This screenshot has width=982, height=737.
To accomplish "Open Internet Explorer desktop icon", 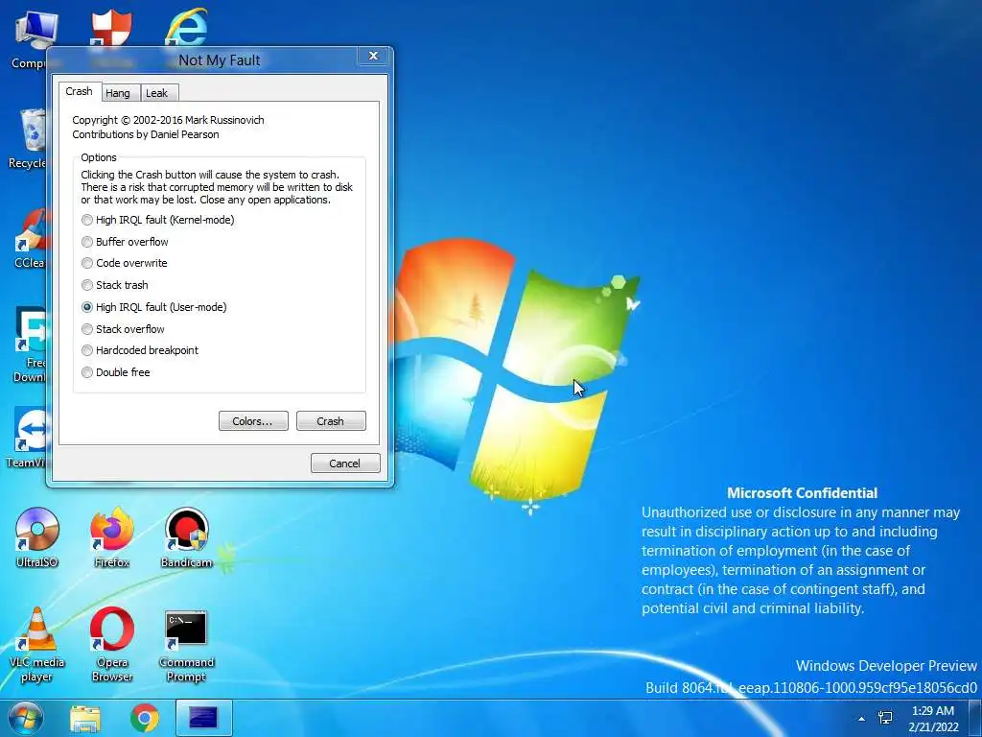I will pyautogui.click(x=187, y=26).
